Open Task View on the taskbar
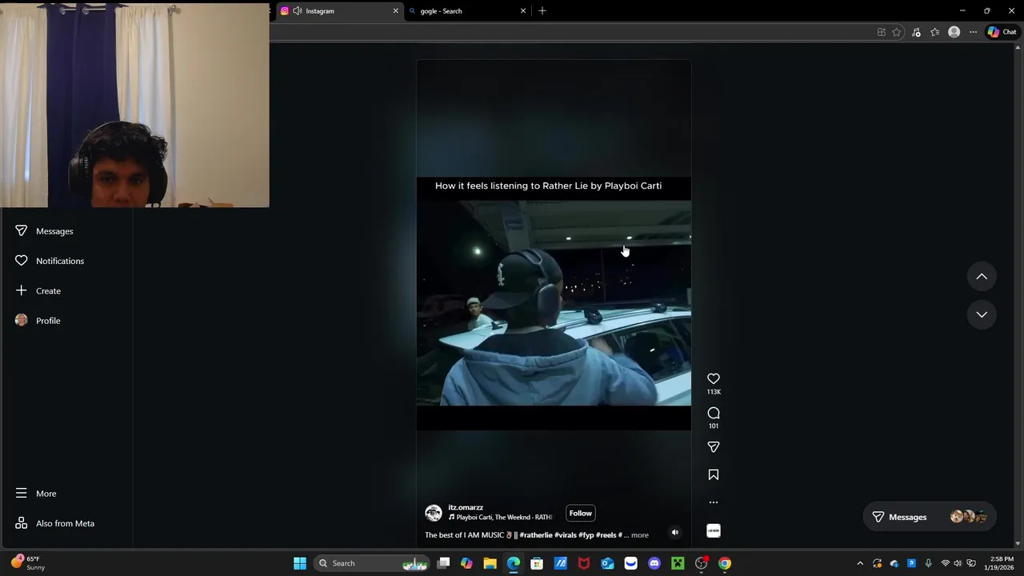 pos(443,563)
